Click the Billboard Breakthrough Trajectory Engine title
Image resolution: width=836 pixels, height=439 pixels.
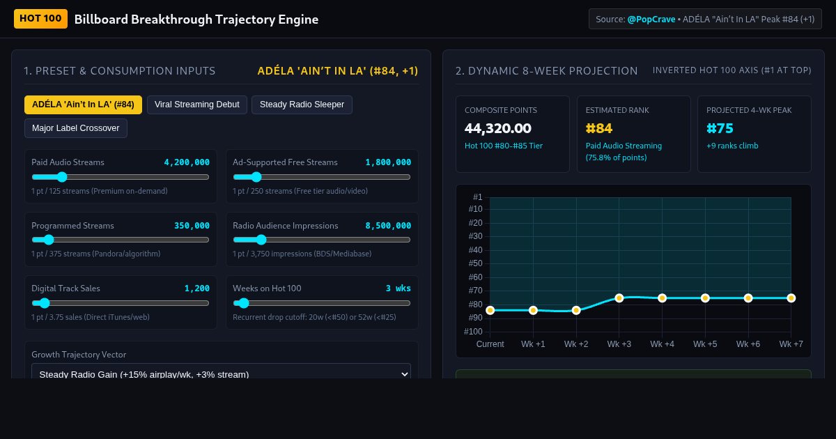[196, 20]
